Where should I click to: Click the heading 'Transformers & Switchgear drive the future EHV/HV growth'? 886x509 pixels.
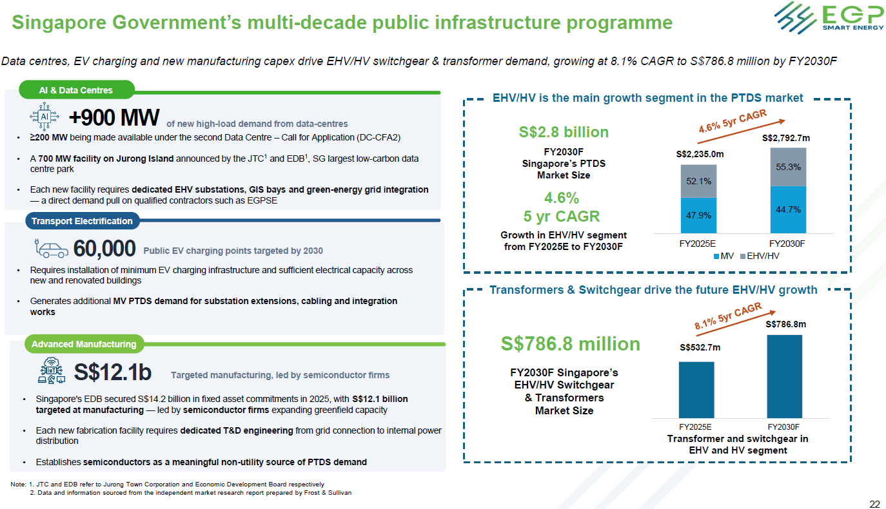coord(653,290)
